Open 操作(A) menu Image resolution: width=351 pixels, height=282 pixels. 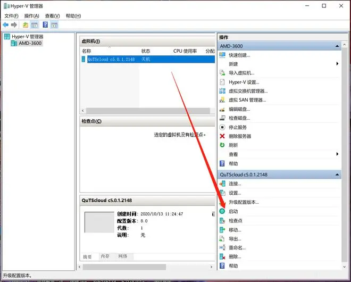(x=31, y=16)
